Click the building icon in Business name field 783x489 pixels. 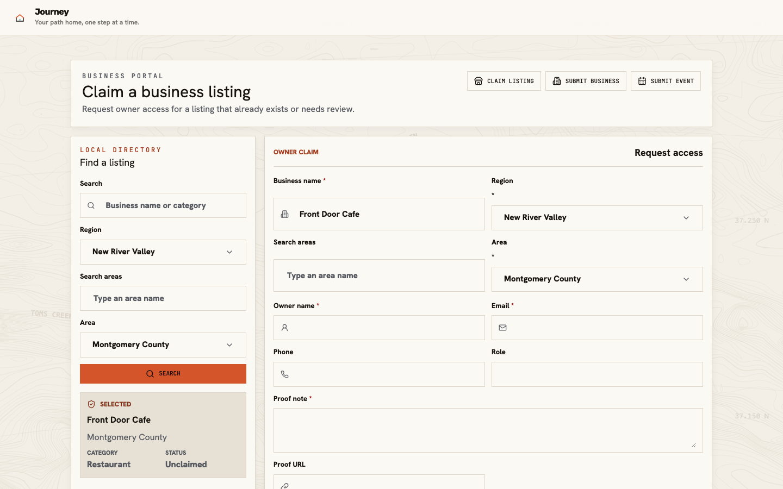pyautogui.click(x=284, y=214)
